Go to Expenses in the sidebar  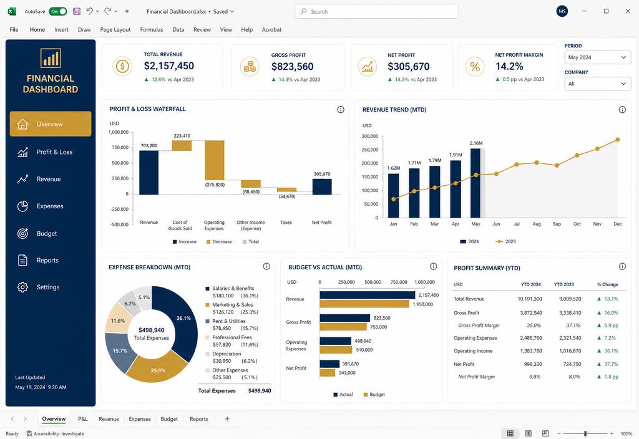(x=50, y=206)
